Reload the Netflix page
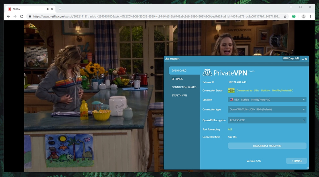The width and height of the screenshot is (319, 177). [22, 17]
